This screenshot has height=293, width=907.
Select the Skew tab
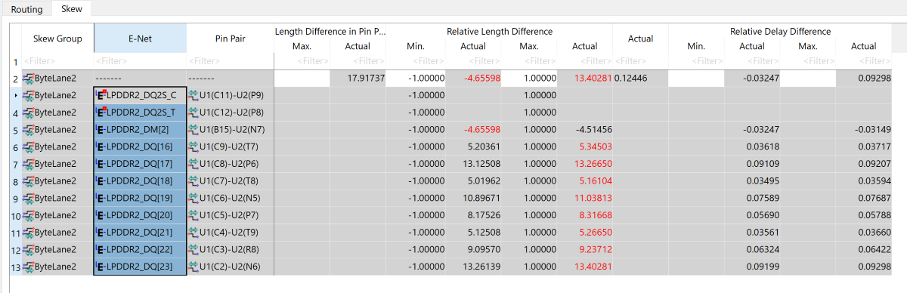click(x=72, y=9)
